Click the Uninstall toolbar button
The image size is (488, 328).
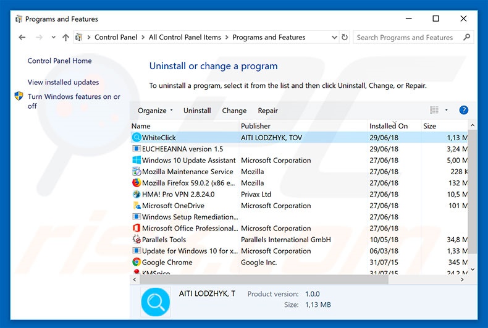[197, 111]
